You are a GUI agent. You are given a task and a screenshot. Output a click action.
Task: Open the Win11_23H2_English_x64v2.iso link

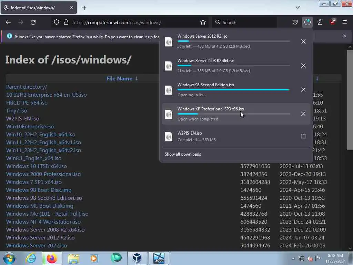43,150
